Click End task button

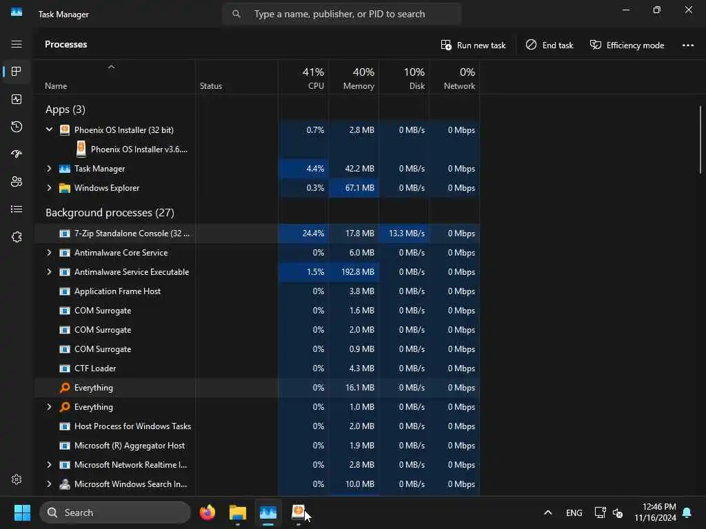point(549,45)
